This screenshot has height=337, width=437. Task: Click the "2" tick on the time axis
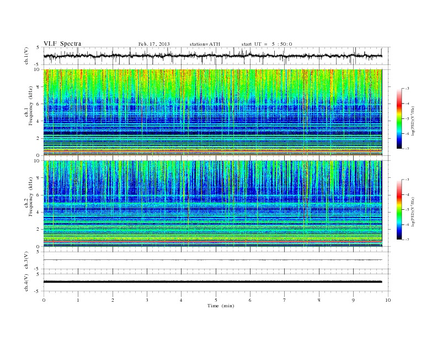tap(113, 300)
